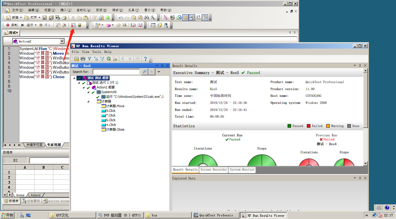Click the Result Details vertical scrollbar down arrow
The height and width of the screenshot is (219, 396).
tap(365, 163)
